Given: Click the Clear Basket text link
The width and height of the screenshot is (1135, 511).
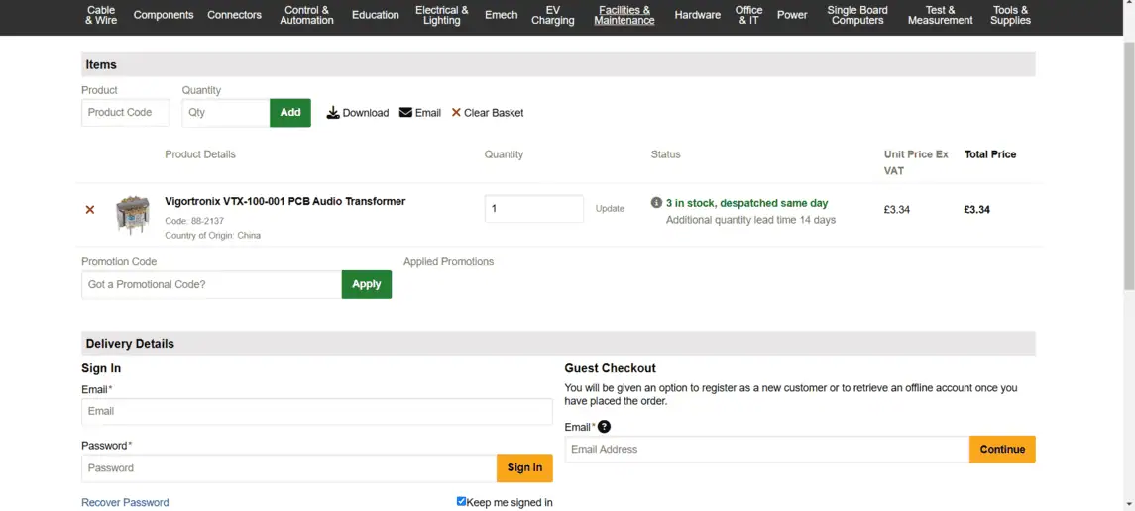Looking at the screenshot, I should (494, 113).
